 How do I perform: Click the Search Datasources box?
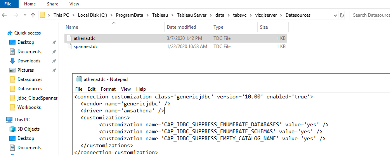click(x=370, y=15)
